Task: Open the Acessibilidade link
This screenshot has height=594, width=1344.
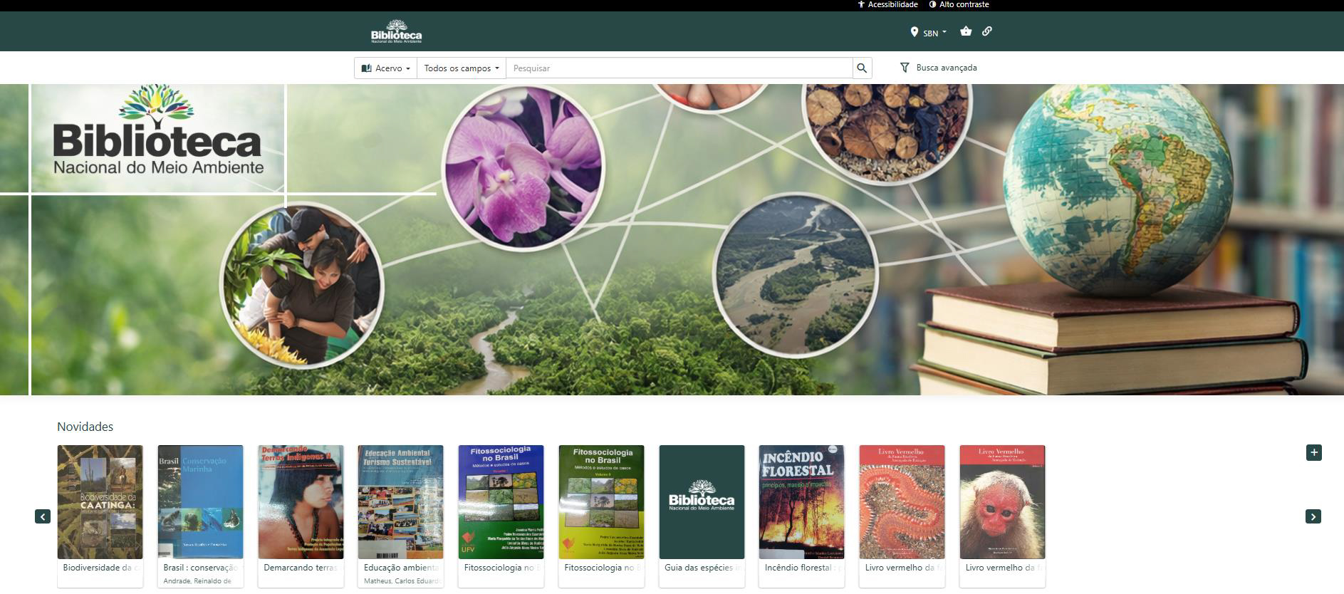Action: (887, 4)
